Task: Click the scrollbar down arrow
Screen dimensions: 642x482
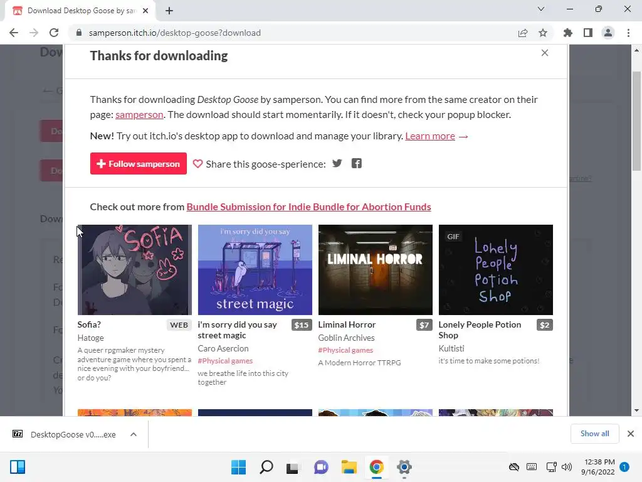Action: (x=636, y=410)
